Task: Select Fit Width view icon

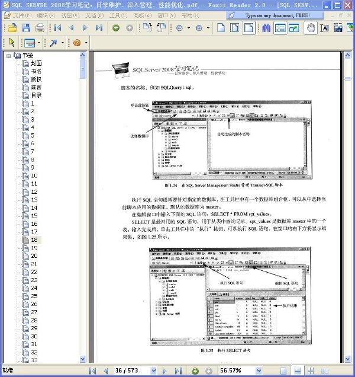Action: point(248,28)
